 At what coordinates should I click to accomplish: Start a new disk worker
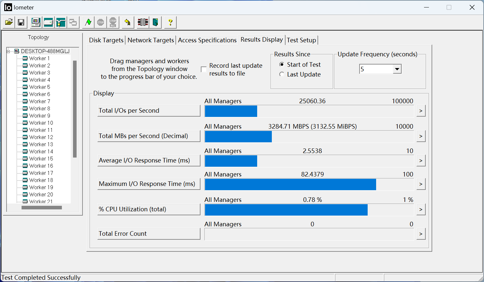click(x=48, y=22)
